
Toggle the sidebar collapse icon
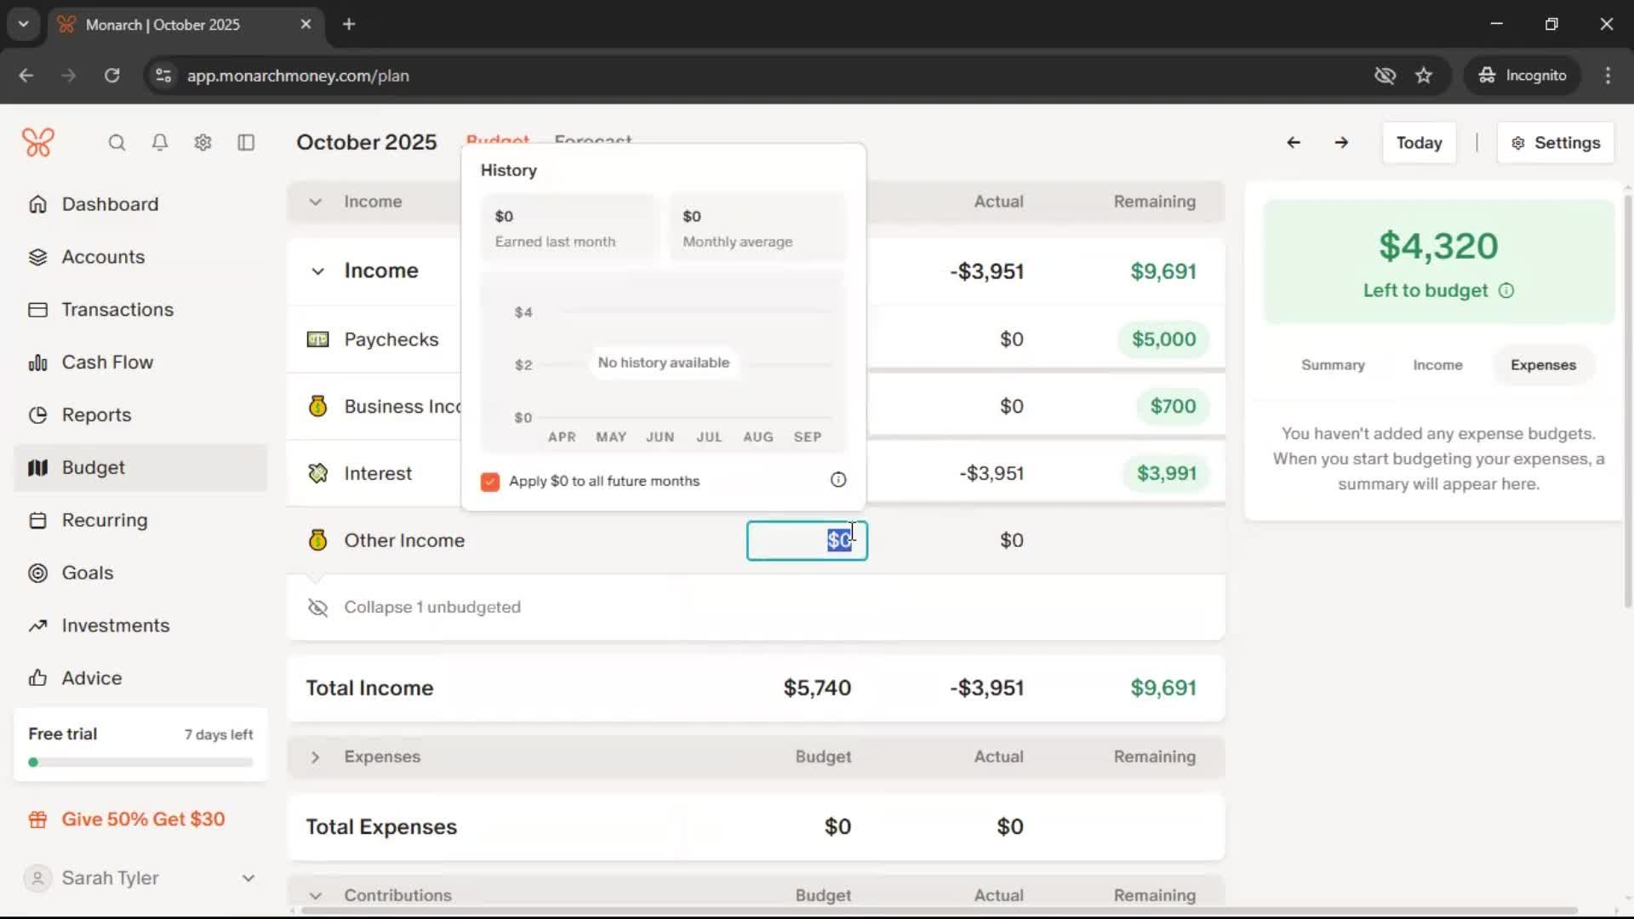click(246, 142)
